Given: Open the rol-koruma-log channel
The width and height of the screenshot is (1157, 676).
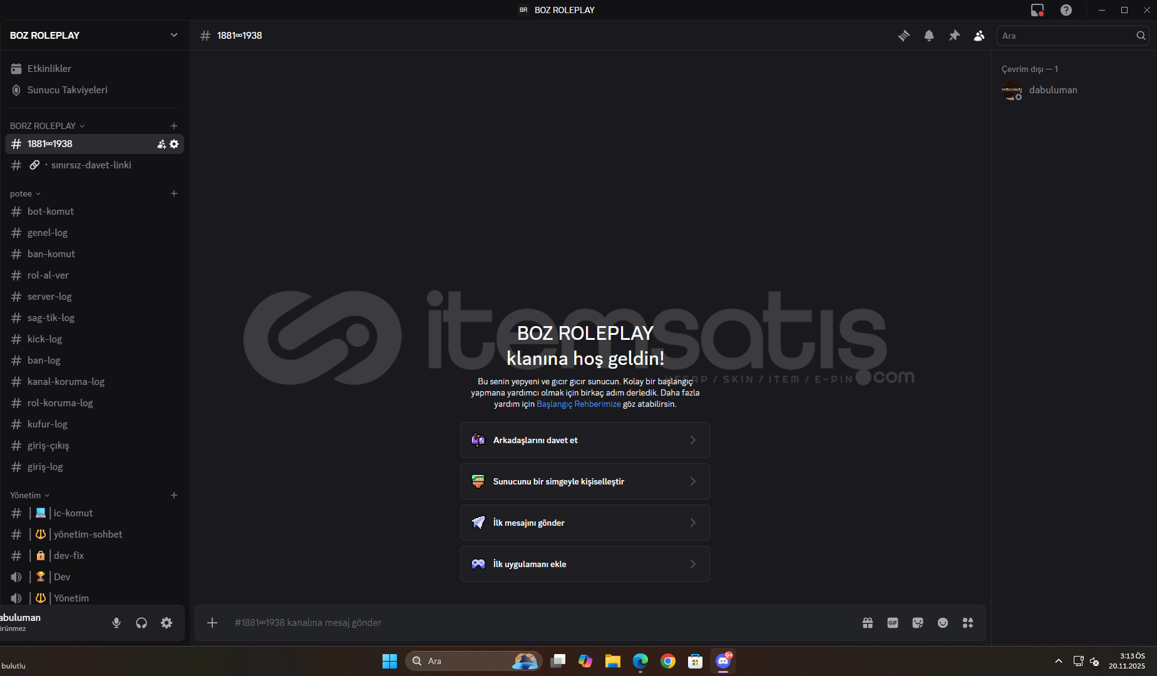Looking at the screenshot, I should (94, 403).
